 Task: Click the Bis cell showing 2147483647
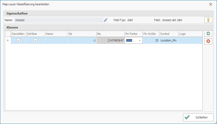[x=110, y=40]
